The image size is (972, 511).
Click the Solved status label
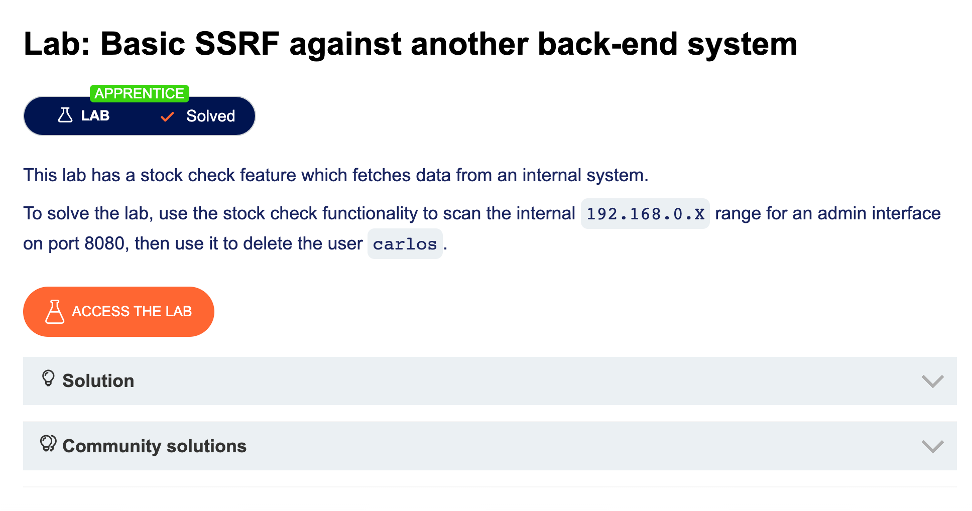click(x=210, y=116)
